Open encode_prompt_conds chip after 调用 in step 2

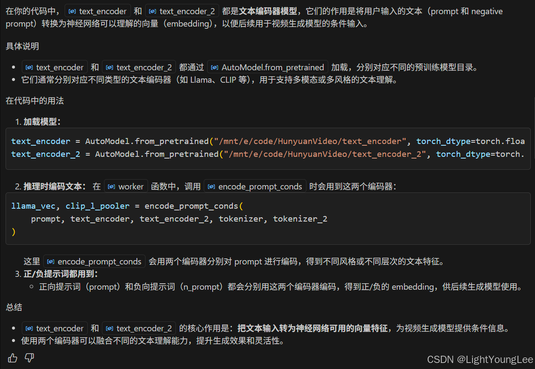click(x=255, y=186)
